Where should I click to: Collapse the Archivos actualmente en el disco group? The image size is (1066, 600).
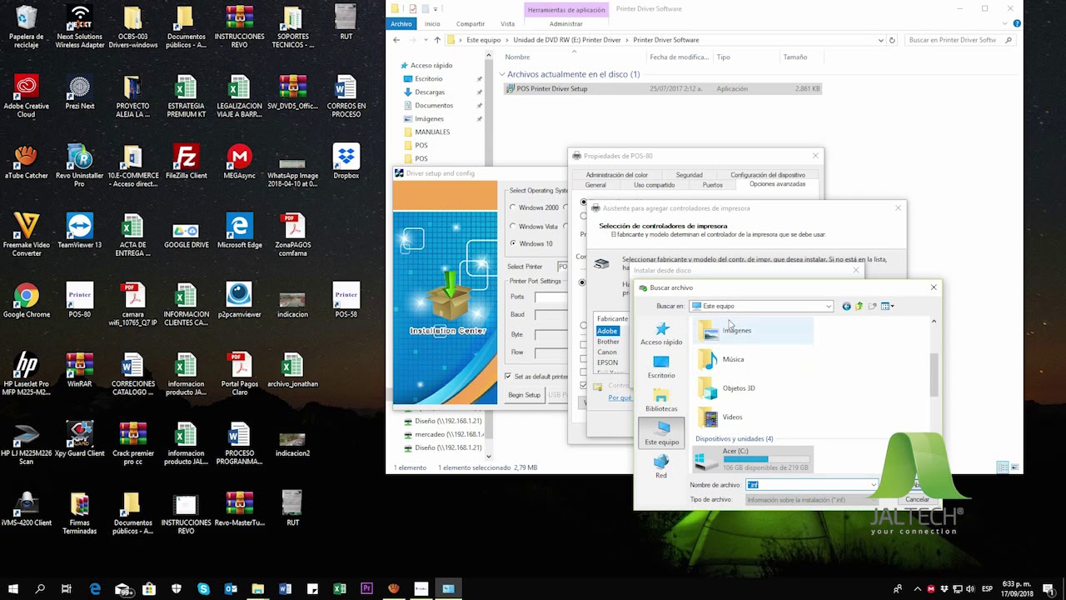coord(503,74)
